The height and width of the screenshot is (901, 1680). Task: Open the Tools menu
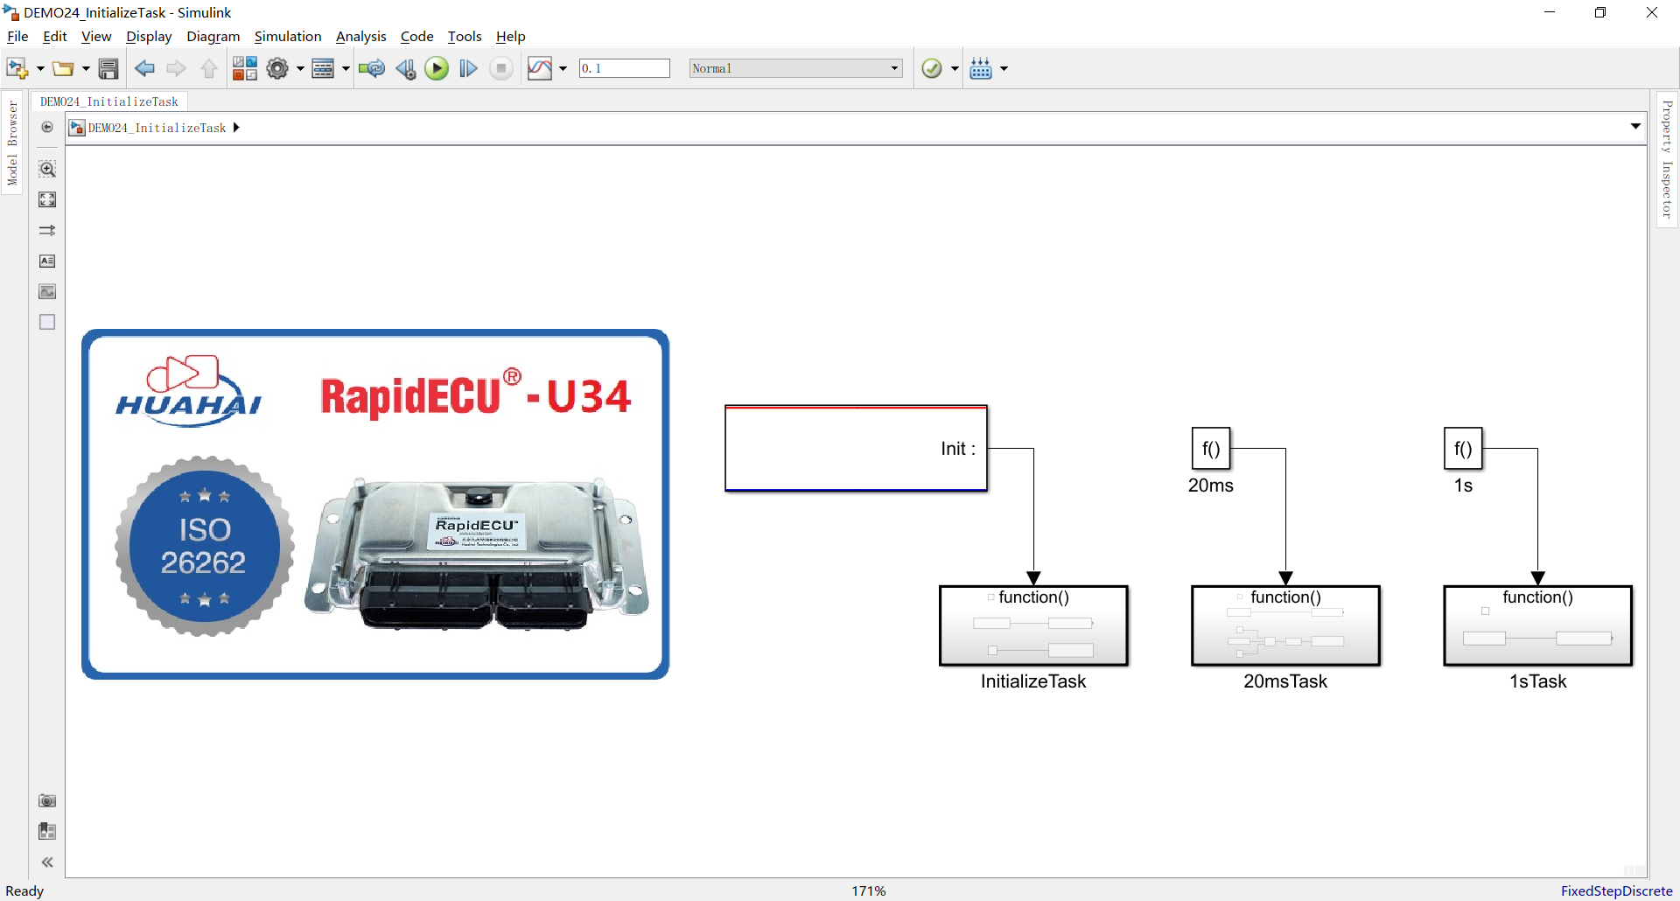[x=465, y=36]
